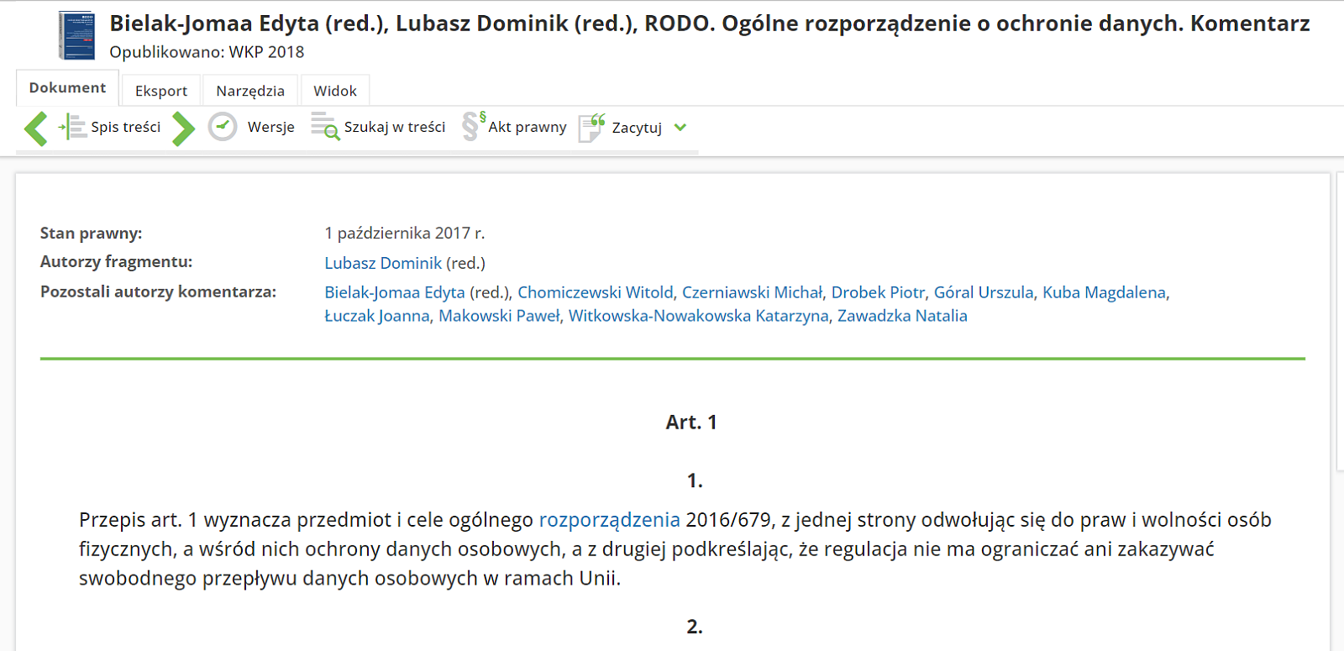Select the Dokument tab
Screen dimensions: 1344x651
67,88
